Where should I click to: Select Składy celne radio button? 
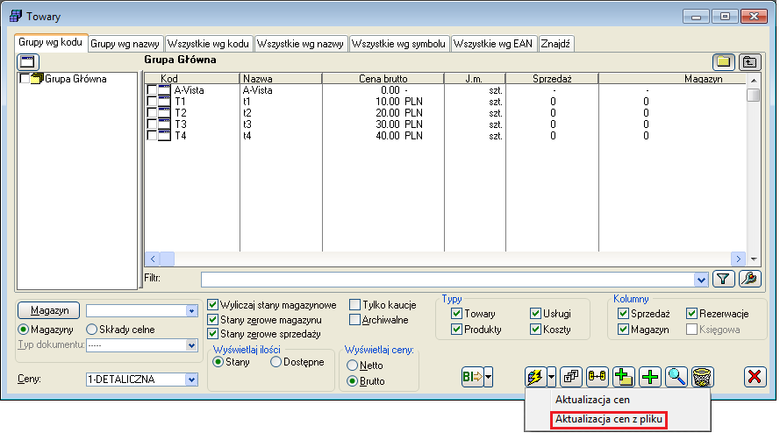point(91,330)
